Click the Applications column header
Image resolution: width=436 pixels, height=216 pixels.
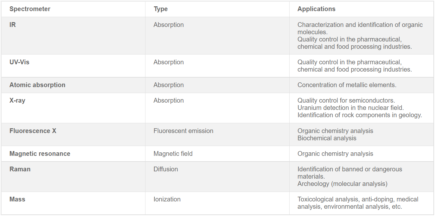point(316,9)
